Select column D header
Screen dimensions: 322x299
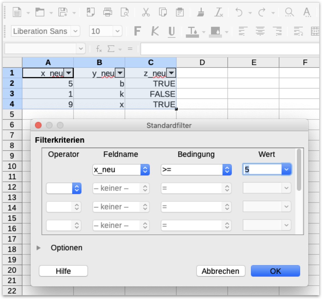[202, 63]
